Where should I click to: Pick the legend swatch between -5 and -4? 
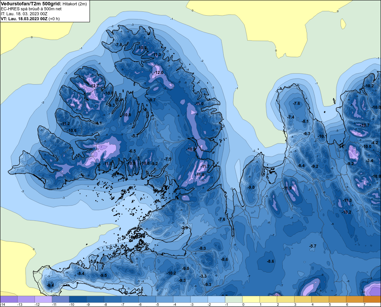165,299
